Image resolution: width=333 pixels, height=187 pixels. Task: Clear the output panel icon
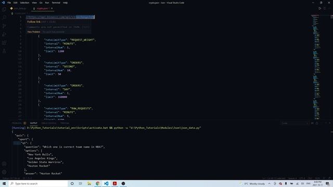[x=312, y=123]
